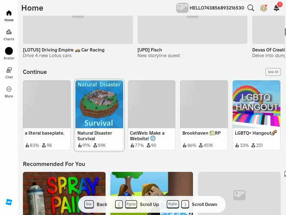Click Devas Of Creation title text
286x215 pixels.
(268, 50)
